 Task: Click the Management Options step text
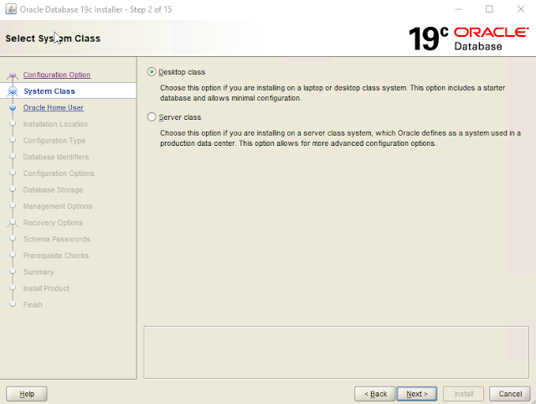(x=58, y=206)
